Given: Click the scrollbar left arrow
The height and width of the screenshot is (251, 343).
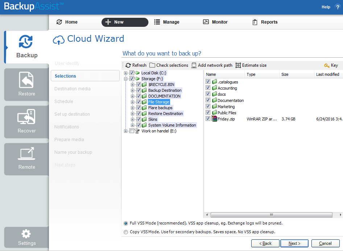Looking at the screenshot, I should coord(207,215).
